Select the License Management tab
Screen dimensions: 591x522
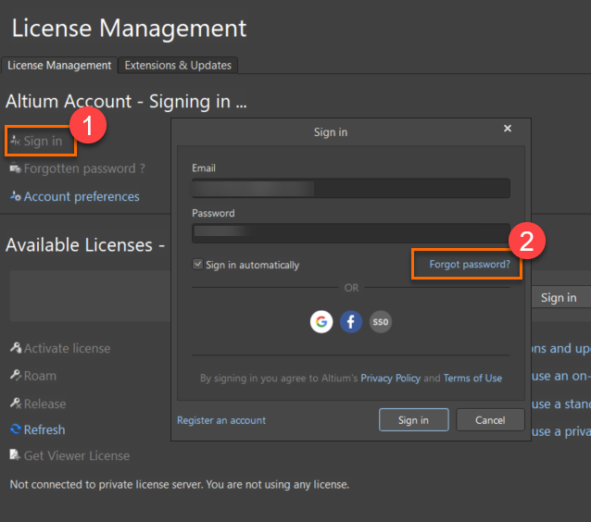click(59, 65)
